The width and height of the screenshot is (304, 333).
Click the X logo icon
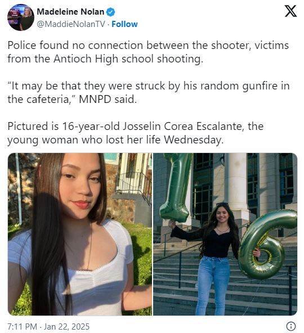[290, 11]
